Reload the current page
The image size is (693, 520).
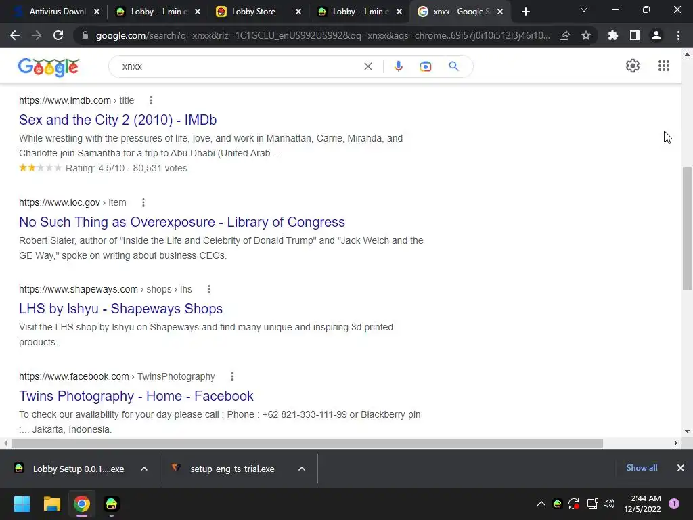(x=58, y=35)
